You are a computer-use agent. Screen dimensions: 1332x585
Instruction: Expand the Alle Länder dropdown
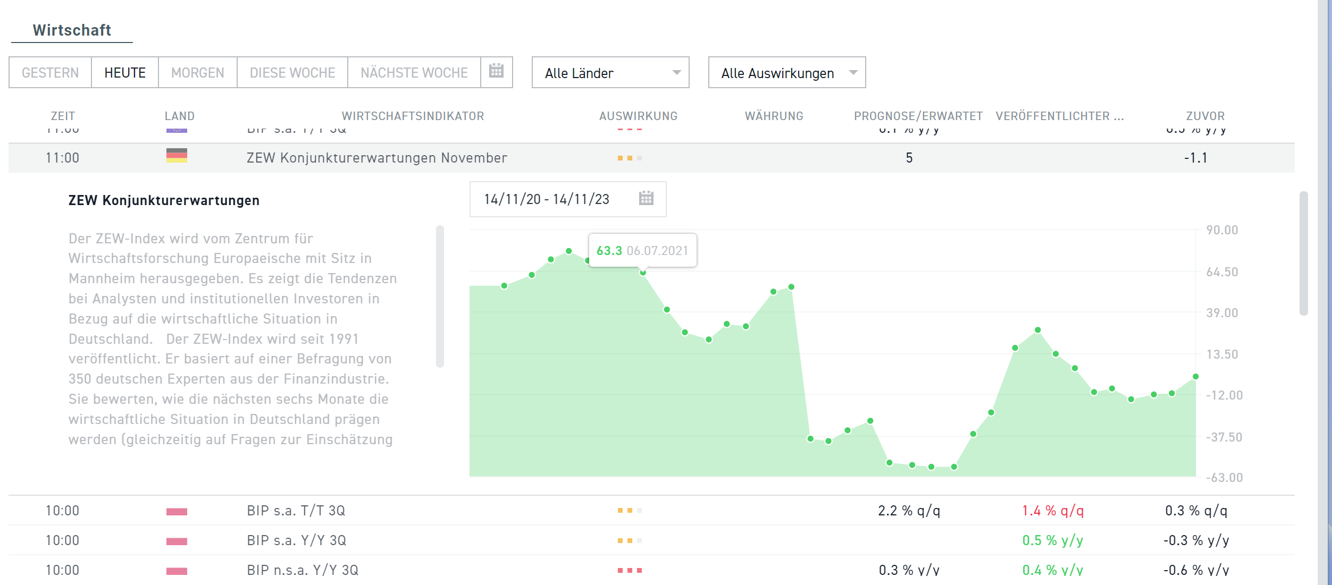pos(610,73)
